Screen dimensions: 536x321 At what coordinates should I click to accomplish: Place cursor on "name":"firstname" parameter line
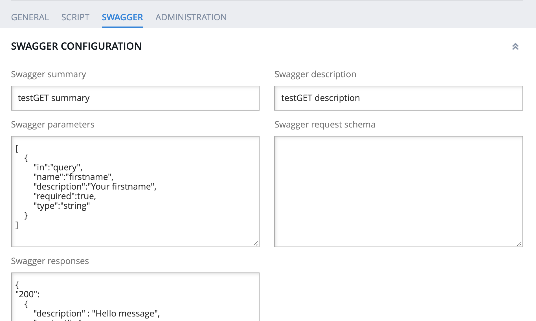(x=73, y=177)
